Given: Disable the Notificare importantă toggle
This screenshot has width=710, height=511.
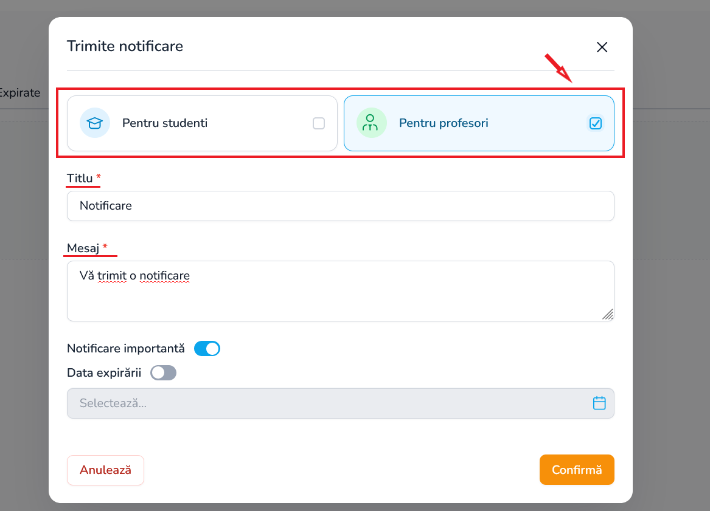Looking at the screenshot, I should (x=207, y=349).
